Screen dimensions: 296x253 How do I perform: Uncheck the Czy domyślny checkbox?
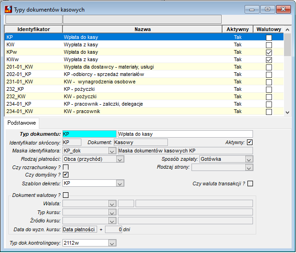pyautogui.click(x=66, y=175)
